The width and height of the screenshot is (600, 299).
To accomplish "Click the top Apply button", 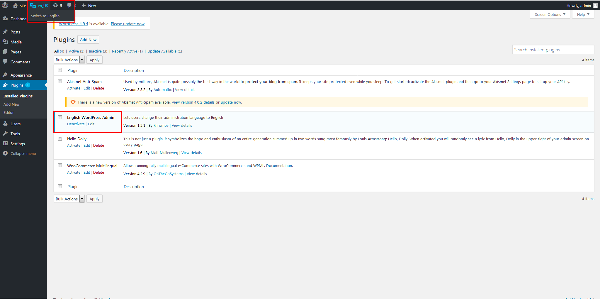I will [94, 60].
